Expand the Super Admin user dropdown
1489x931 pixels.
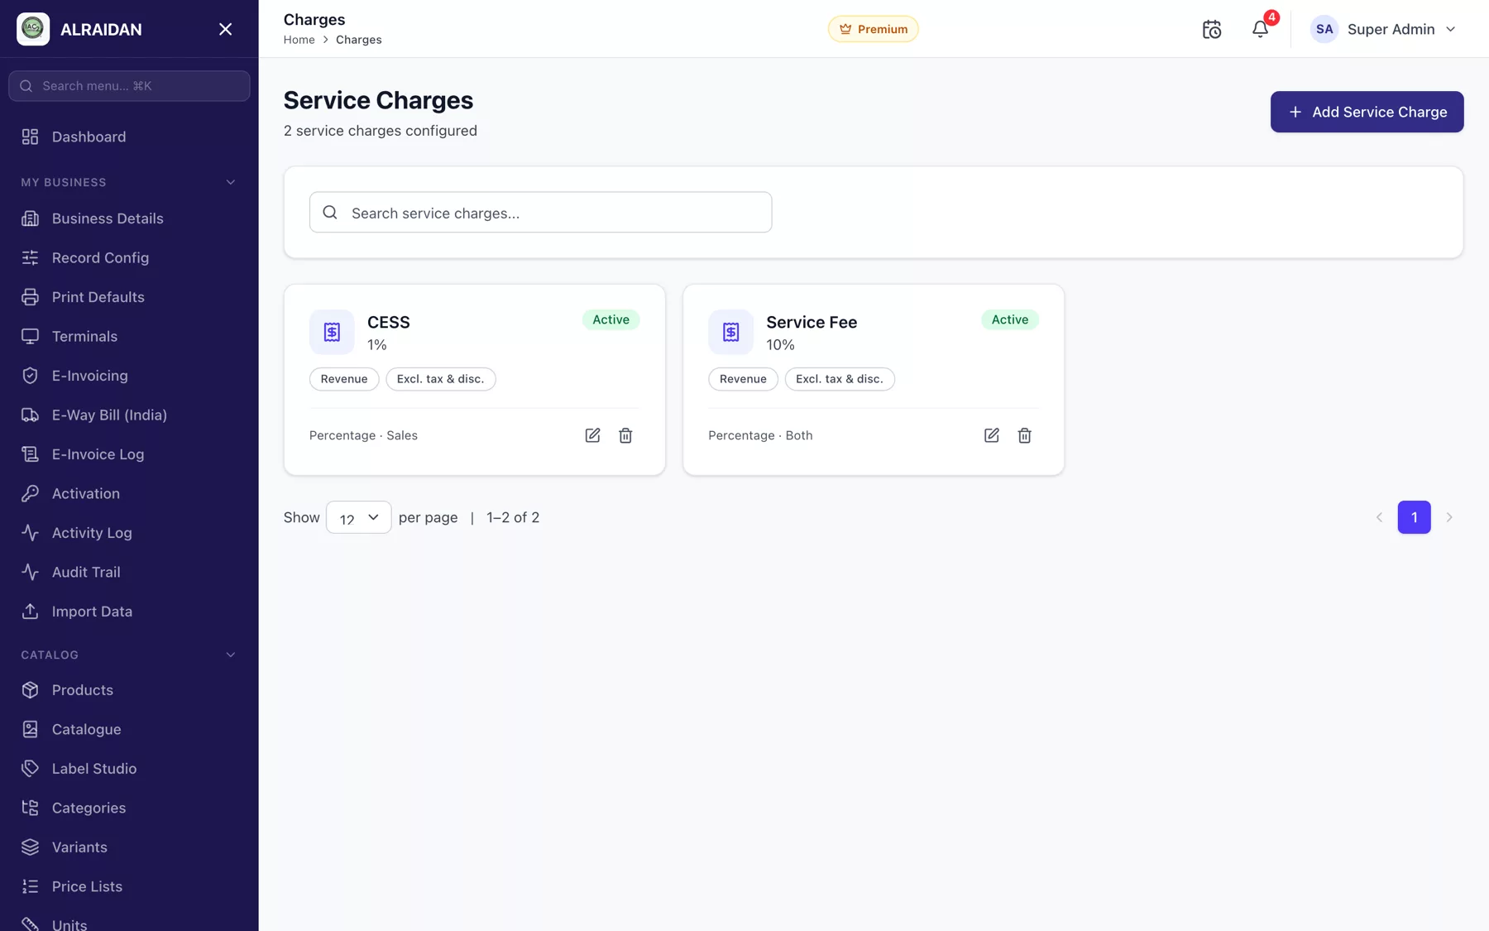pos(1383,29)
